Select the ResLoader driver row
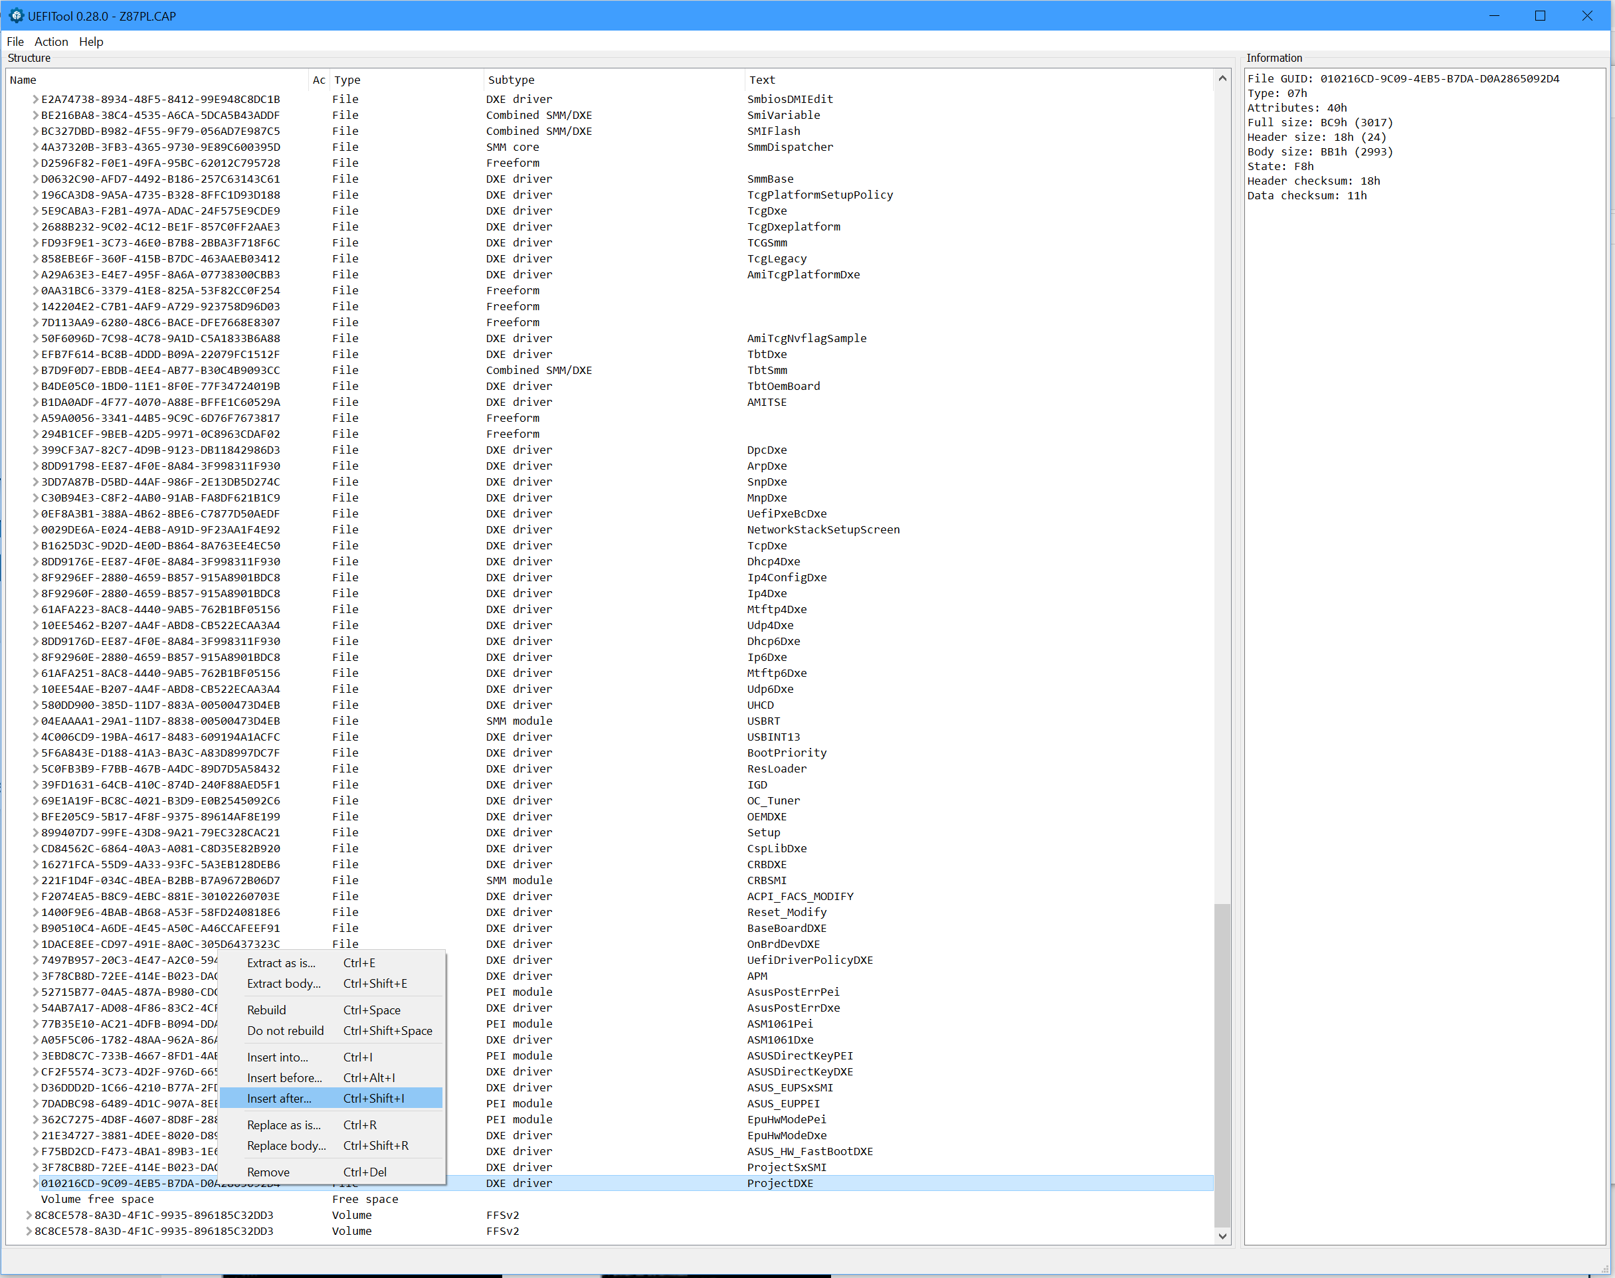1615x1278 pixels. [610, 769]
